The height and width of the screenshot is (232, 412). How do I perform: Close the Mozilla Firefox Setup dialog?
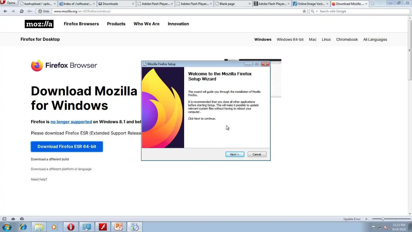[x=265, y=64]
